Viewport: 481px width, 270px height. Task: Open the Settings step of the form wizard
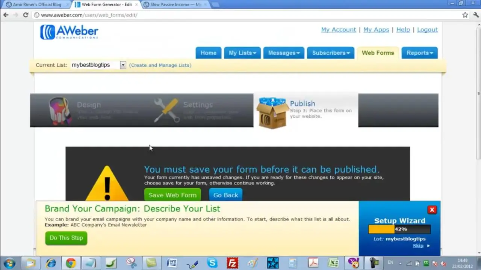pos(198,105)
